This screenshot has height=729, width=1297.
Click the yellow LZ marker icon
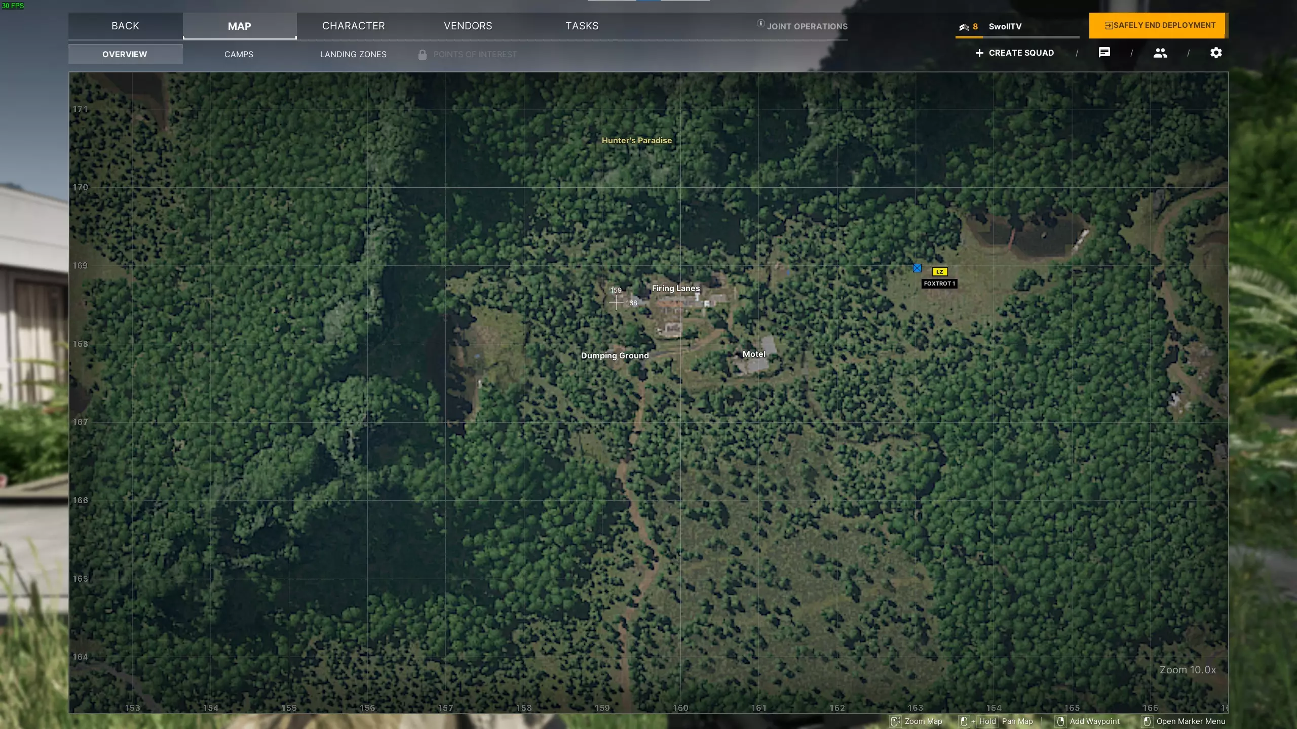tap(939, 272)
